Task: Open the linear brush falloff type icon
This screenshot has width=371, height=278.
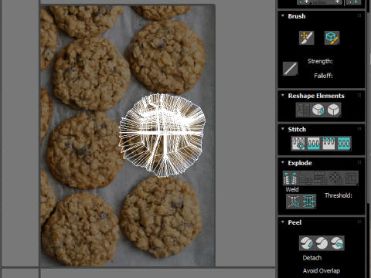Action: (x=291, y=69)
